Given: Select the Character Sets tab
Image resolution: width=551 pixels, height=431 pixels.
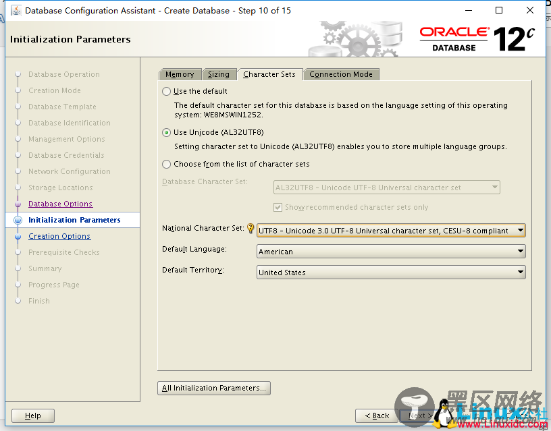Looking at the screenshot, I should [269, 74].
